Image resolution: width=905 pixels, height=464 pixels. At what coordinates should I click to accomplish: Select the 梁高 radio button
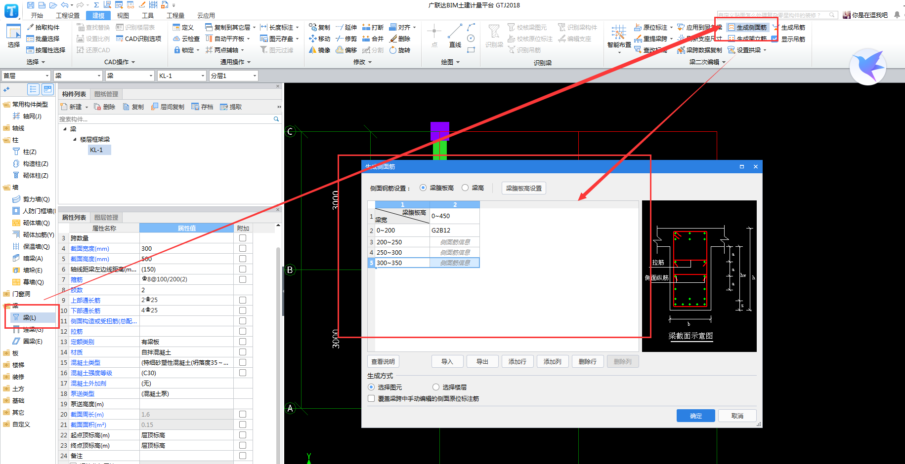click(465, 188)
